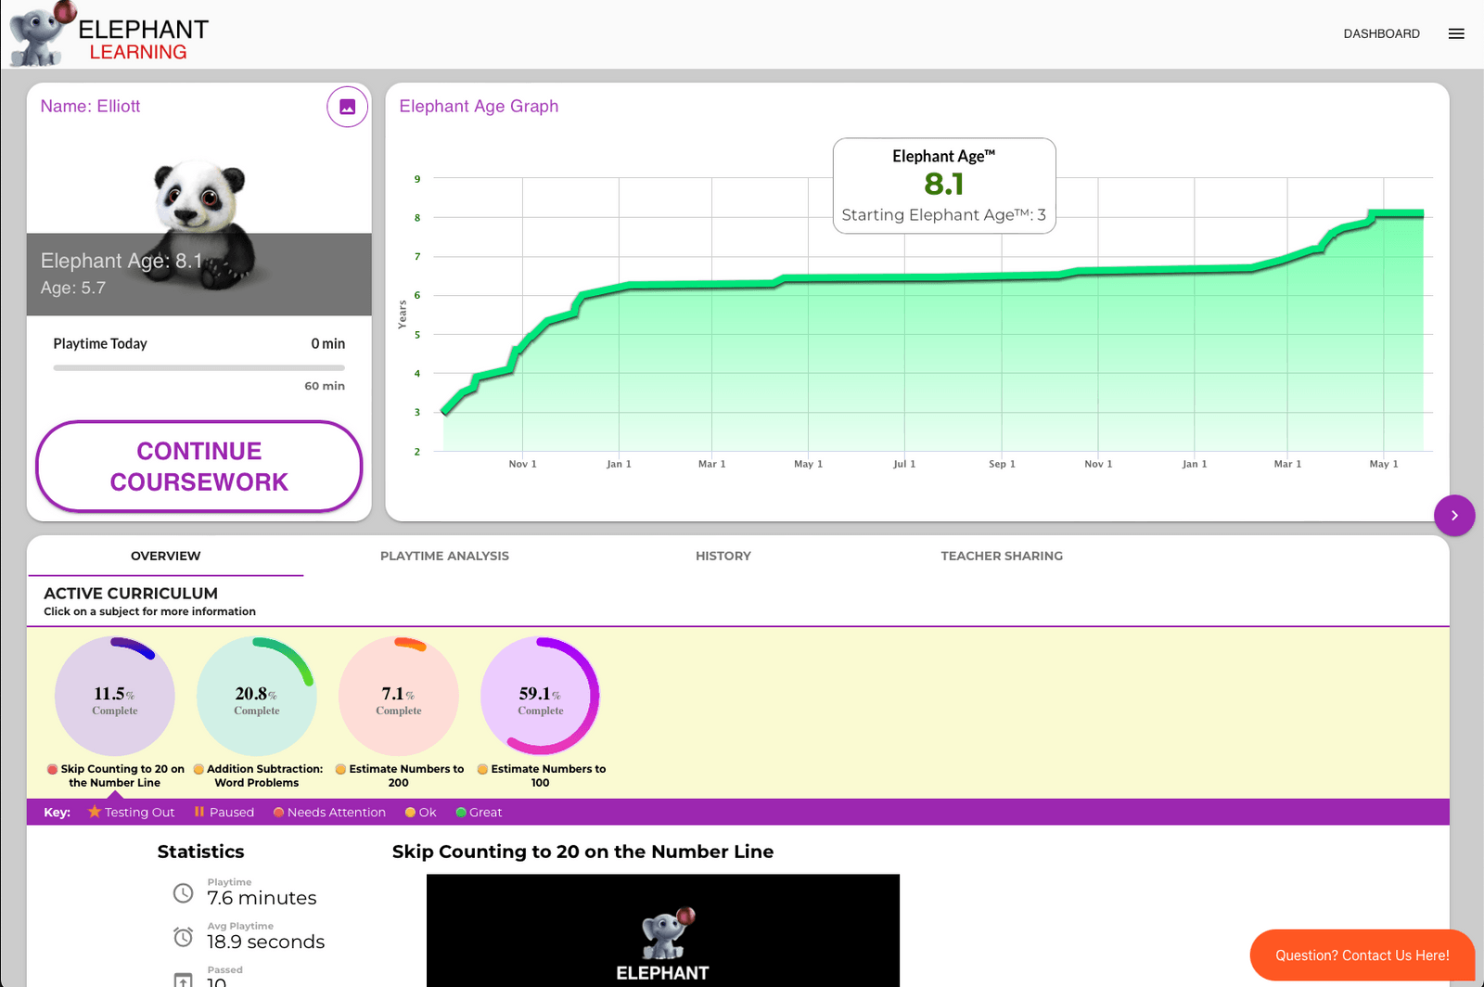This screenshot has width=1484, height=987.
Task: Click Question? Contact Us Here button
Action: tap(1362, 955)
